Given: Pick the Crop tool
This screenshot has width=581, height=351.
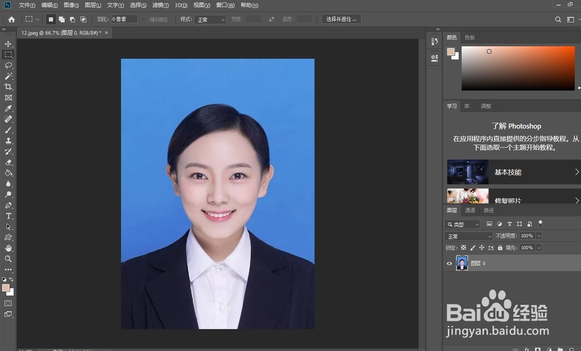Looking at the screenshot, I should (x=8, y=87).
